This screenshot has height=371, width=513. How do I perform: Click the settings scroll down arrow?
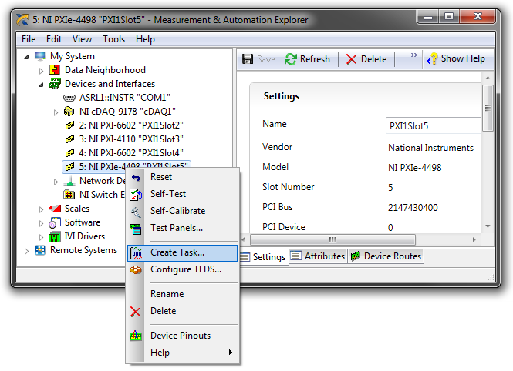[488, 226]
